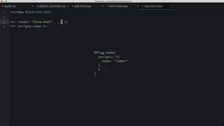Click line number 3 in the gutter
Image resolution: width=224 pixels, height=126 pixels.
4,22
